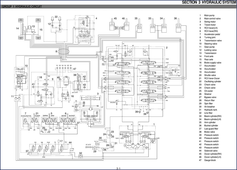Click 'Turning joint' in the legend
The height and width of the screenshot is (170, 237).
210,37
